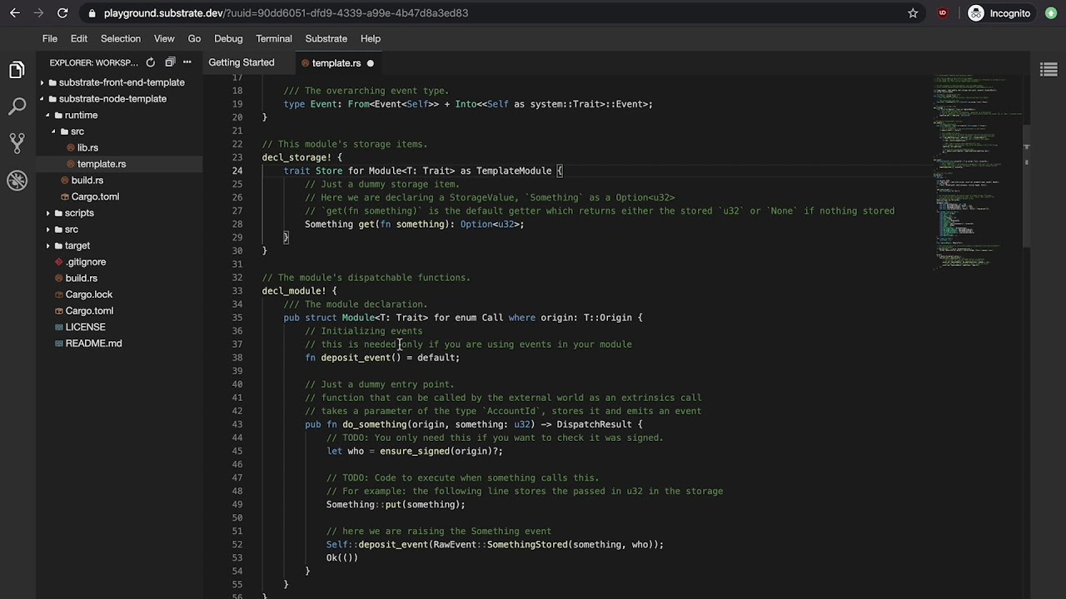
Task: Bookmark this page with star icon
Action: tap(913, 13)
